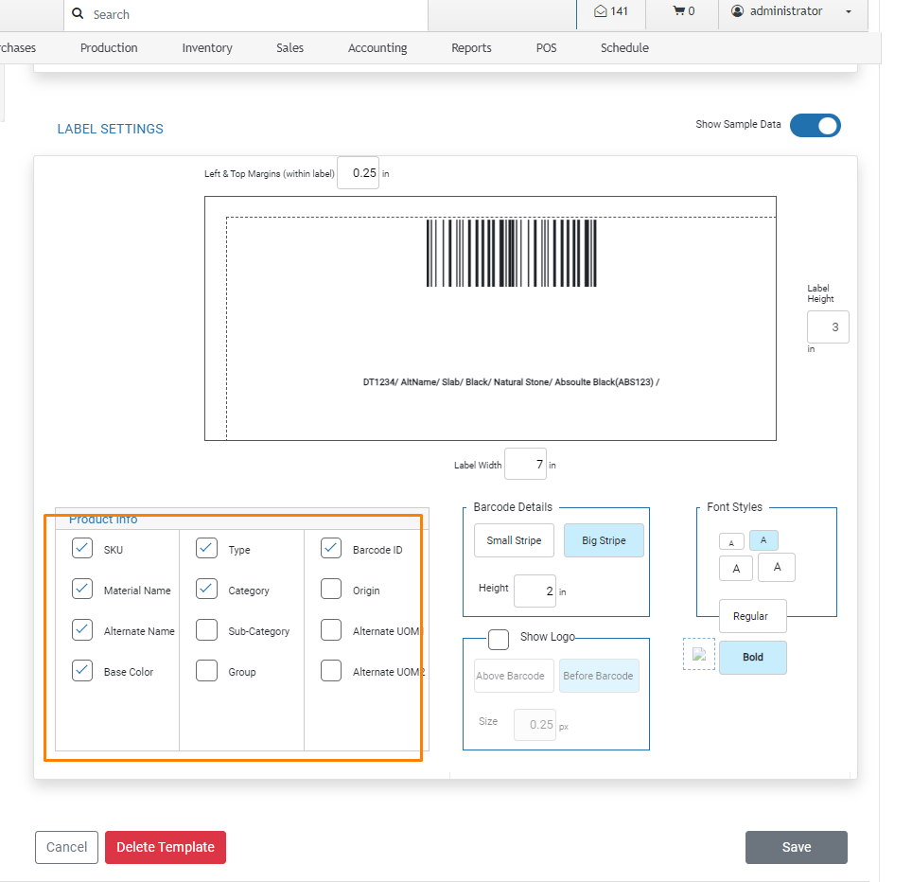Image resolution: width=912 pixels, height=882 pixels.
Task: Select the smallest font size A
Action: [x=731, y=542]
